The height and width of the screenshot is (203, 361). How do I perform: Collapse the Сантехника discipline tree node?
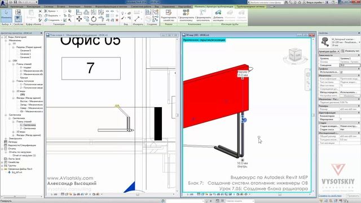pos(6,114)
